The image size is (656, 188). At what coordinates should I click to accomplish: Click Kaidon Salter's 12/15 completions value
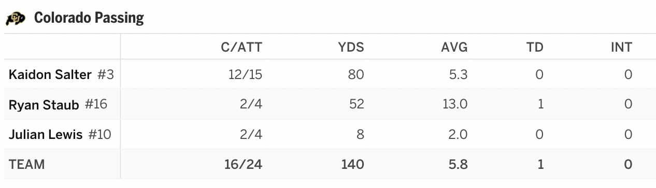pyautogui.click(x=246, y=74)
